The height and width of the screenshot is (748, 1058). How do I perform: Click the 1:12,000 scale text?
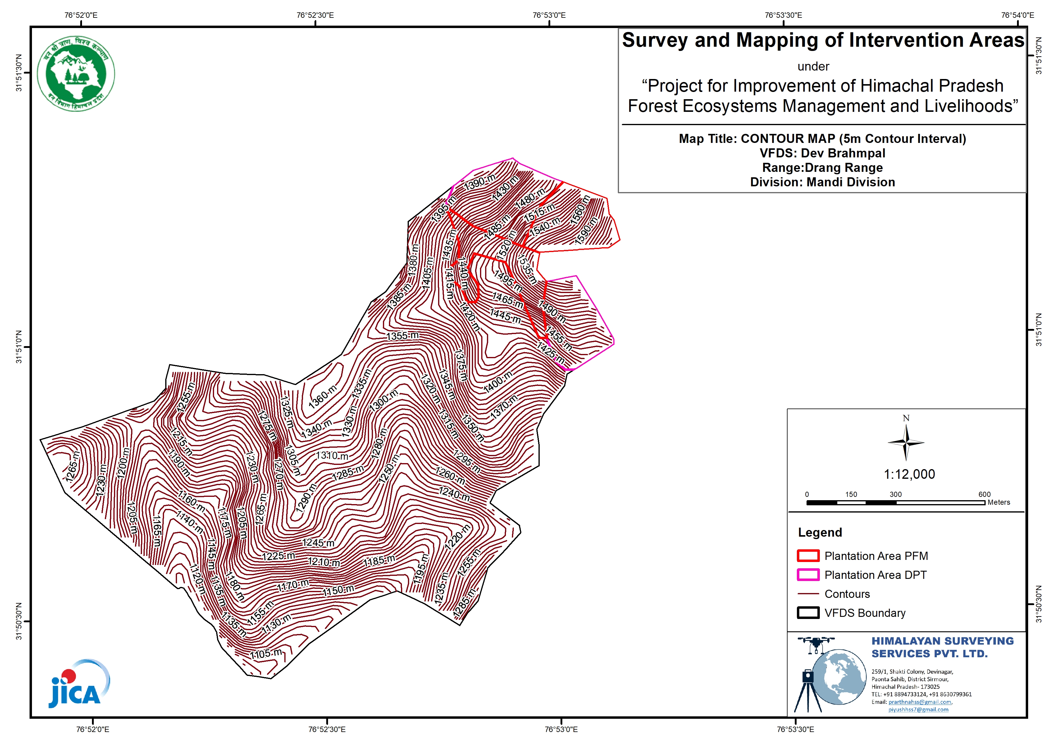pos(909,474)
